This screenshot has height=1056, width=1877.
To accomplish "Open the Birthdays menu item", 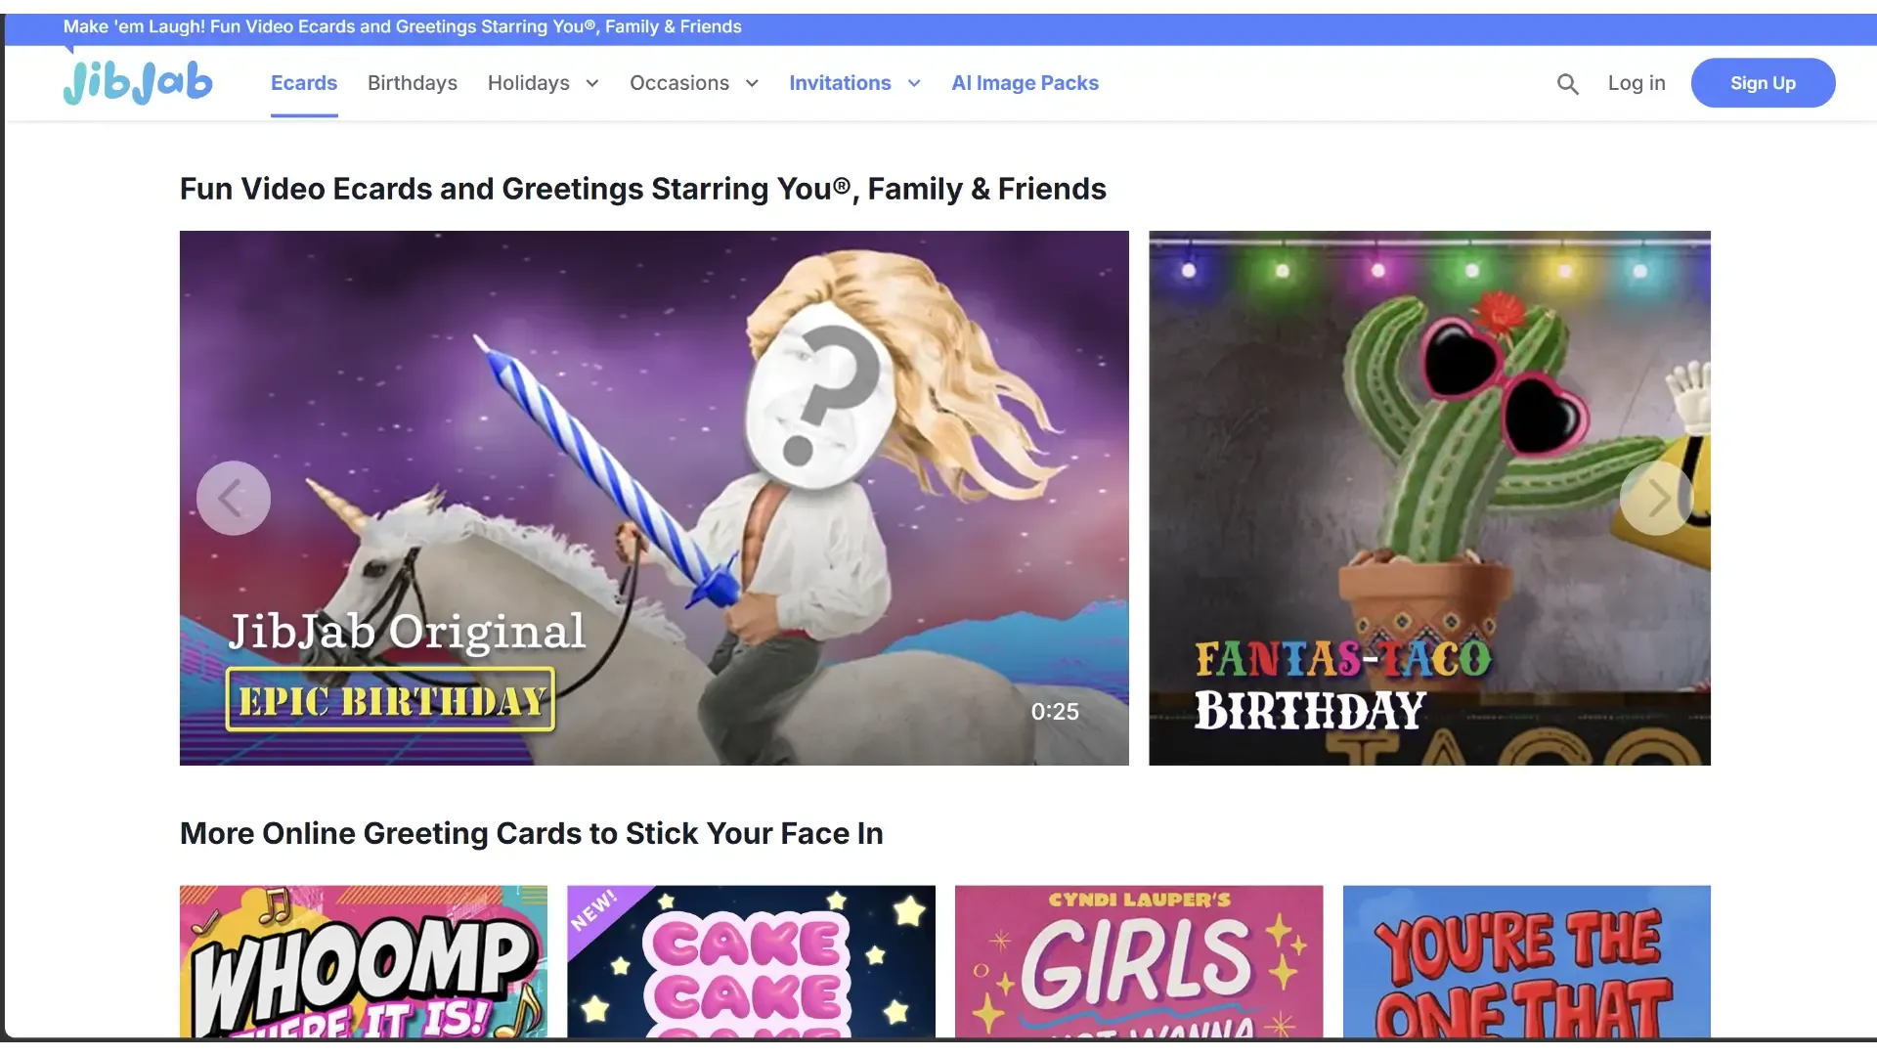I will tap(413, 83).
